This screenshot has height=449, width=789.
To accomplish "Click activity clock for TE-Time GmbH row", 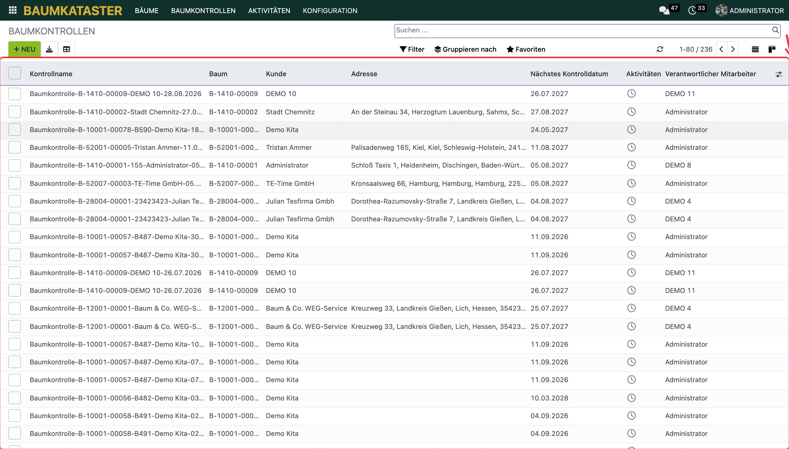I will [631, 183].
